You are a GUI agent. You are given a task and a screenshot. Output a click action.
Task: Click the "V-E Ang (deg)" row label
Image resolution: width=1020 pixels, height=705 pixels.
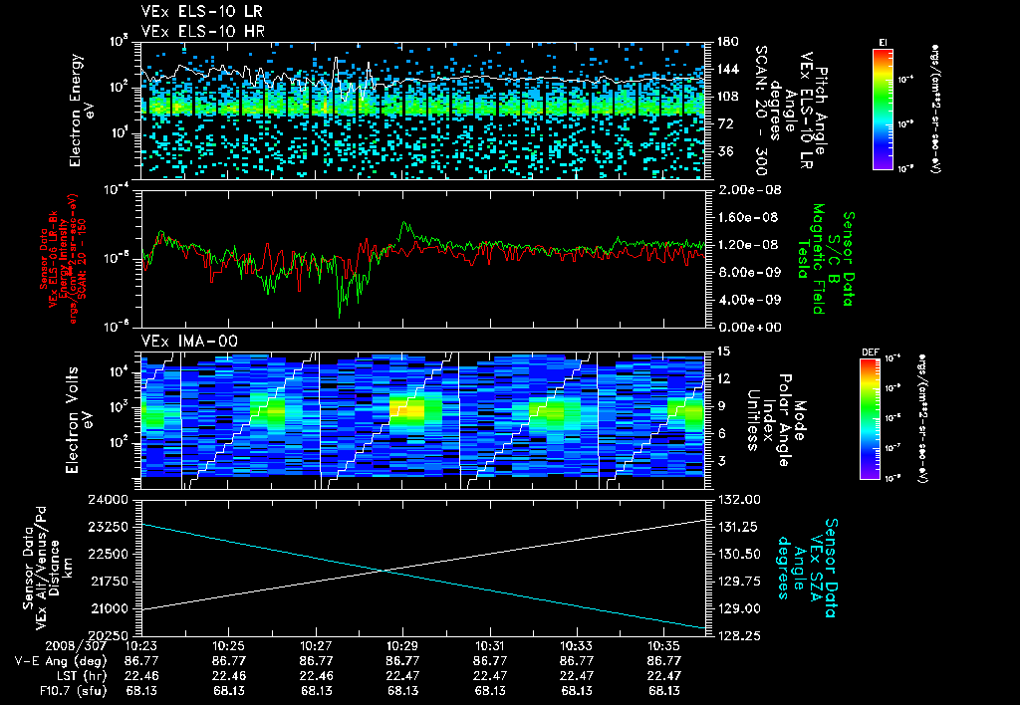pos(61,661)
